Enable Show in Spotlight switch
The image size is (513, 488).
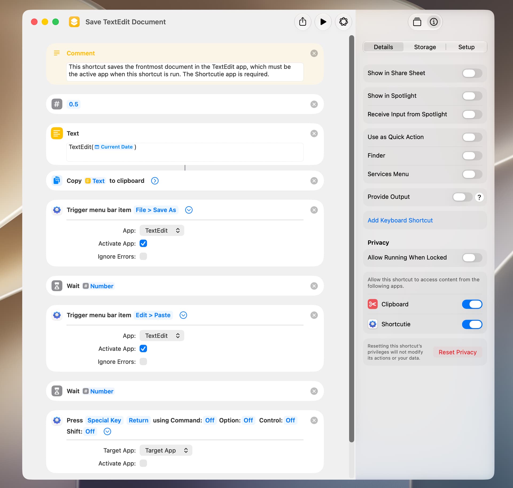[472, 96]
